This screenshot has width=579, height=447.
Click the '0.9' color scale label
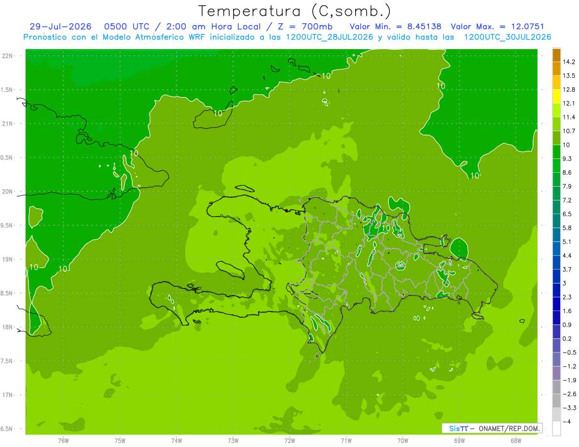(x=567, y=325)
